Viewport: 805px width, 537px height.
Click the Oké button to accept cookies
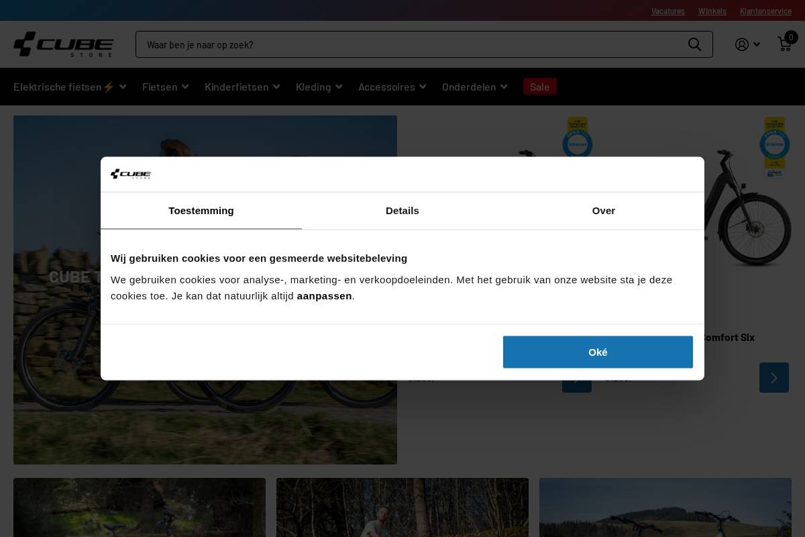point(598,352)
